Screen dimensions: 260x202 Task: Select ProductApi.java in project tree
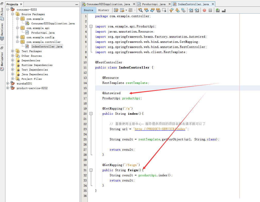point(43,33)
